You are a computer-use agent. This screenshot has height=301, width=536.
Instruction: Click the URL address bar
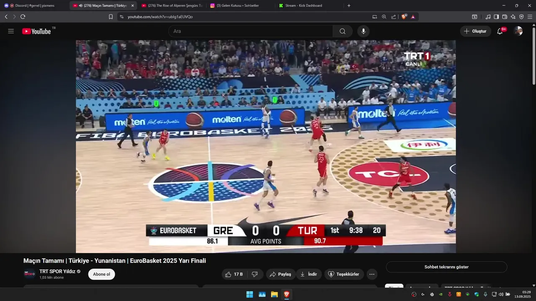tap(247, 17)
